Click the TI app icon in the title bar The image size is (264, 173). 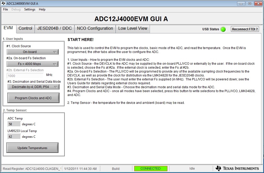point(3,3)
